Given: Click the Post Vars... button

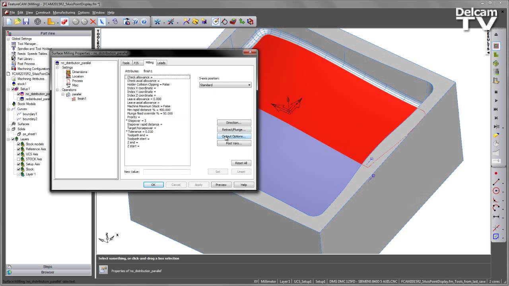Looking at the screenshot, I should [x=234, y=143].
